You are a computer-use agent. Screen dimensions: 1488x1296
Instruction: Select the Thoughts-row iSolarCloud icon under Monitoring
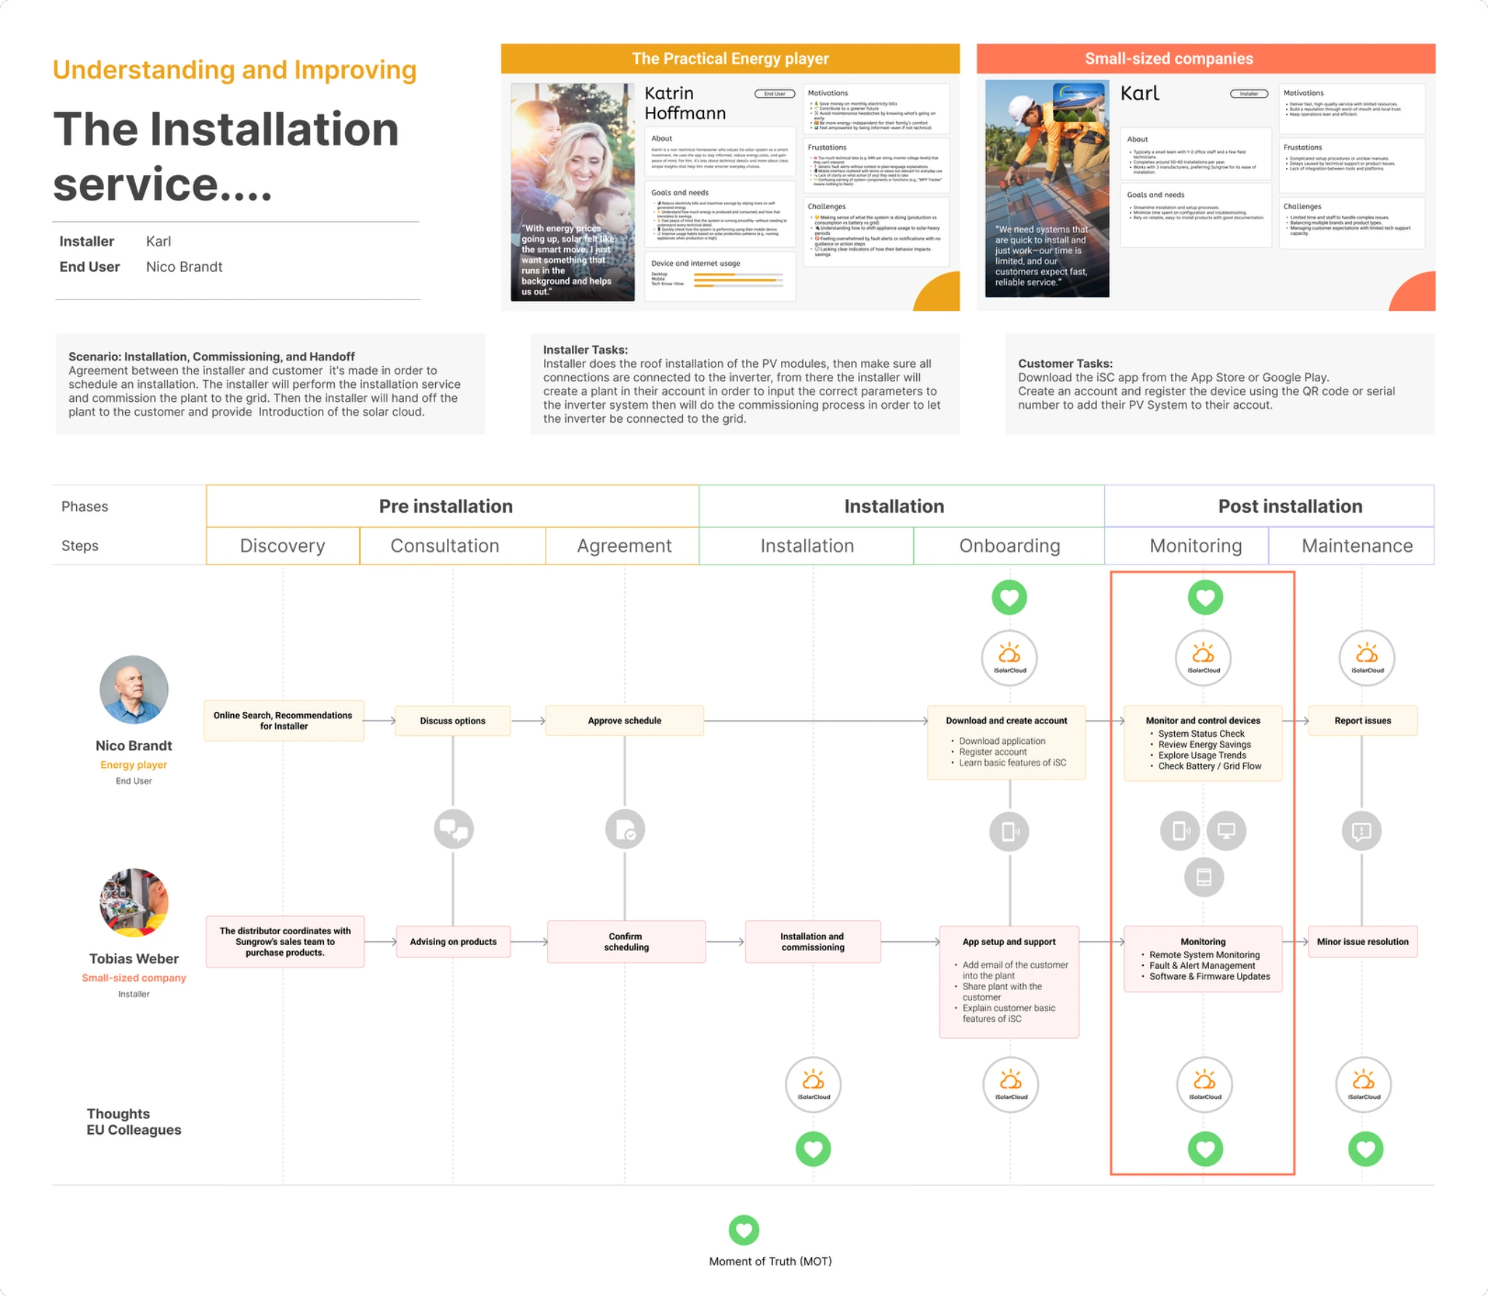pyautogui.click(x=1205, y=1085)
